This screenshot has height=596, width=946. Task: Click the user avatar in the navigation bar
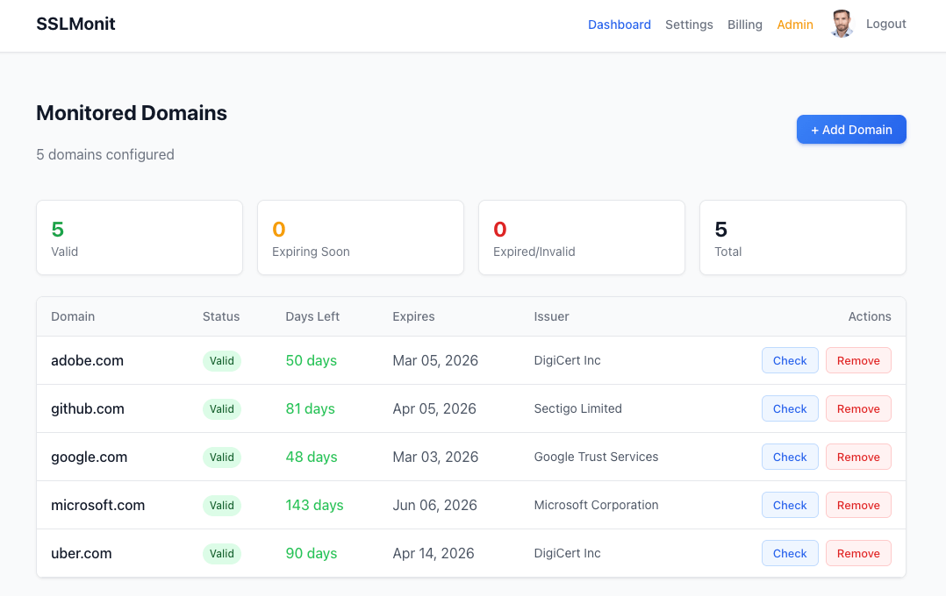841,24
